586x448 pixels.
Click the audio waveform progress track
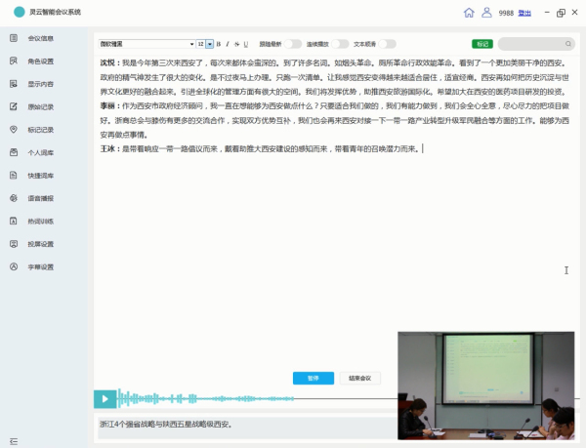(254, 398)
